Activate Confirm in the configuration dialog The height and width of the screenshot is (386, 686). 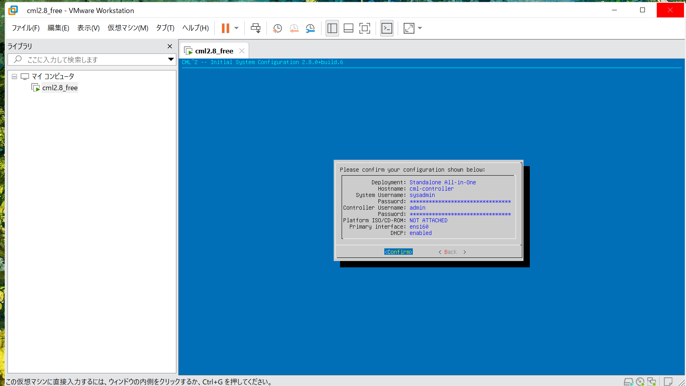tap(398, 252)
